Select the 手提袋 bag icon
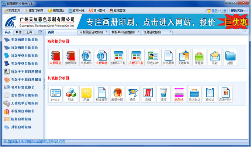The image size is (251, 147). [199, 57]
